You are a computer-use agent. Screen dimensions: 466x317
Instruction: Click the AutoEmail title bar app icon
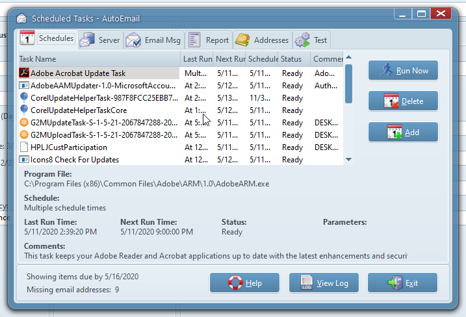click(x=22, y=18)
